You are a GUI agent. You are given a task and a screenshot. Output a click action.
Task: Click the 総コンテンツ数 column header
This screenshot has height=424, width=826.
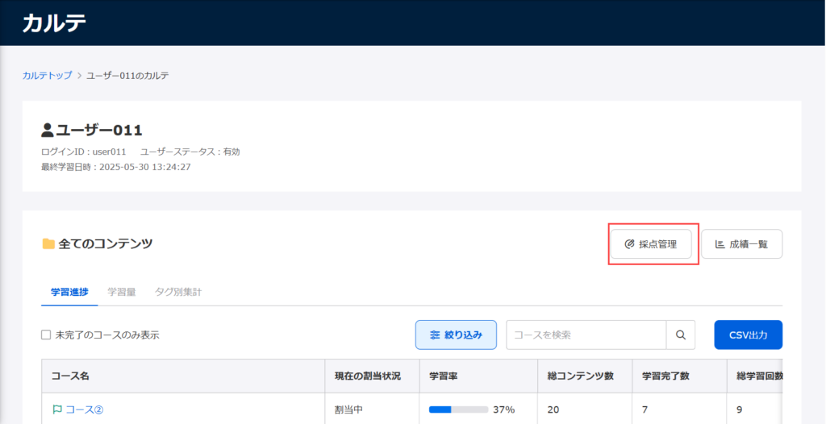click(x=585, y=376)
